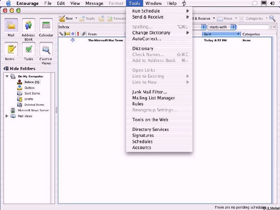Choose Rules from Tools menu

[159, 104]
